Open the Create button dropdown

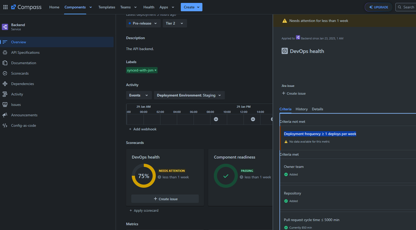coord(191,7)
